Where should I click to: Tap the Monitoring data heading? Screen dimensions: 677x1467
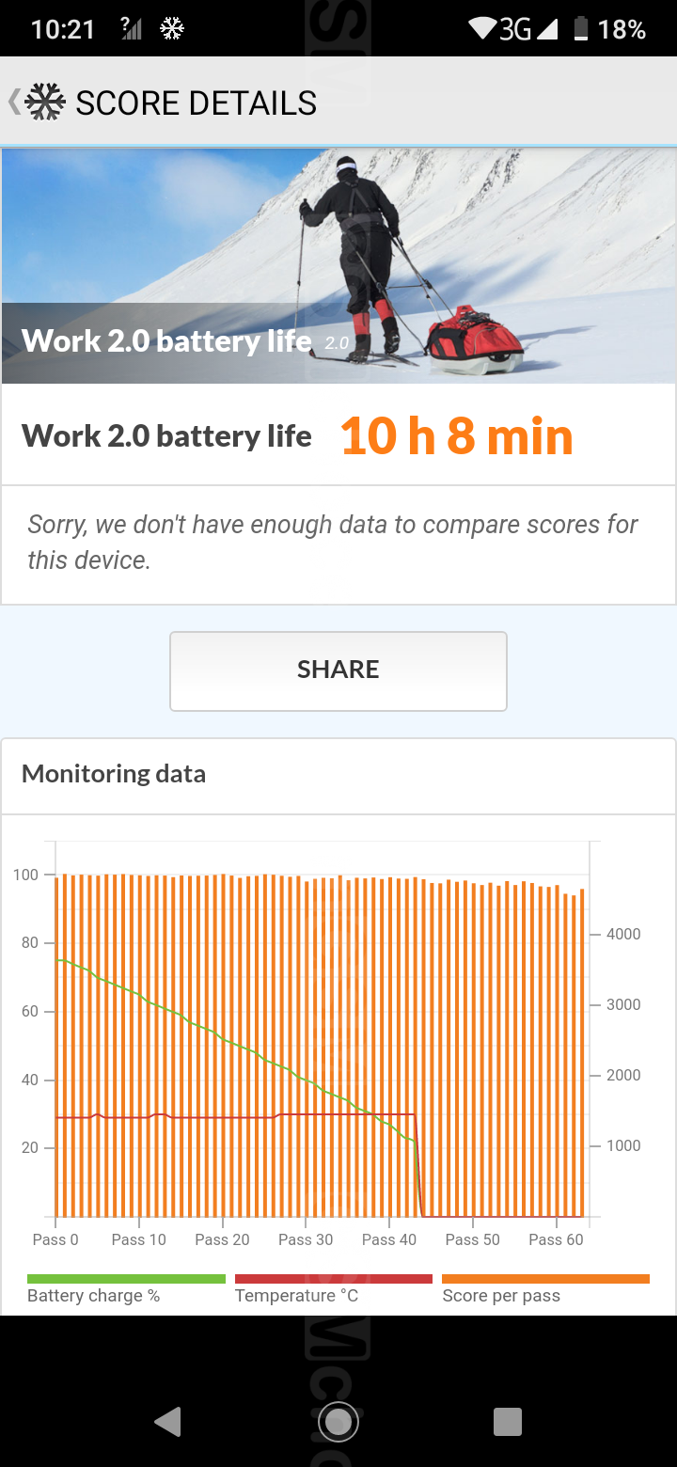click(x=114, y=774)
